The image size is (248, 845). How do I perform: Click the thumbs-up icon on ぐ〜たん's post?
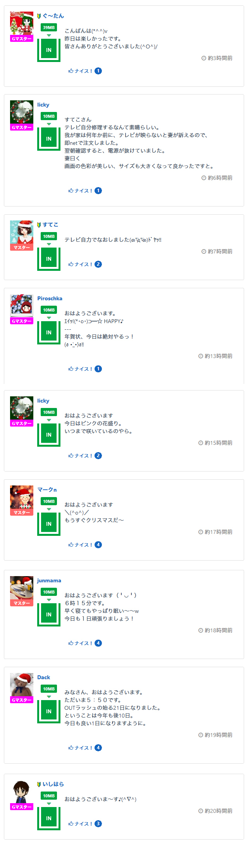click(71, 71)
